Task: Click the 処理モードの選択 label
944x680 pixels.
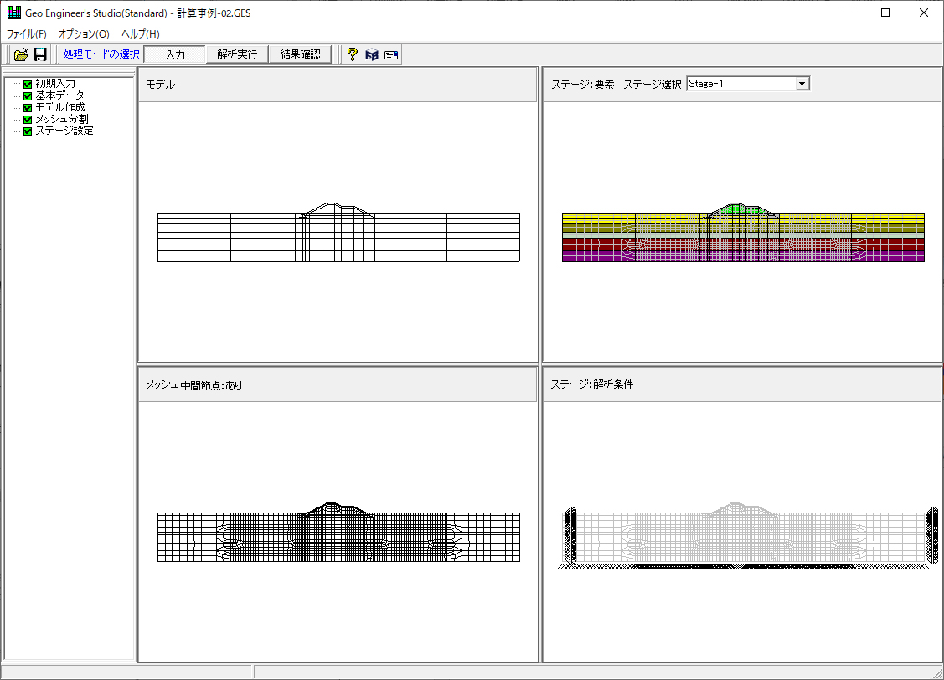Action: 101,54
